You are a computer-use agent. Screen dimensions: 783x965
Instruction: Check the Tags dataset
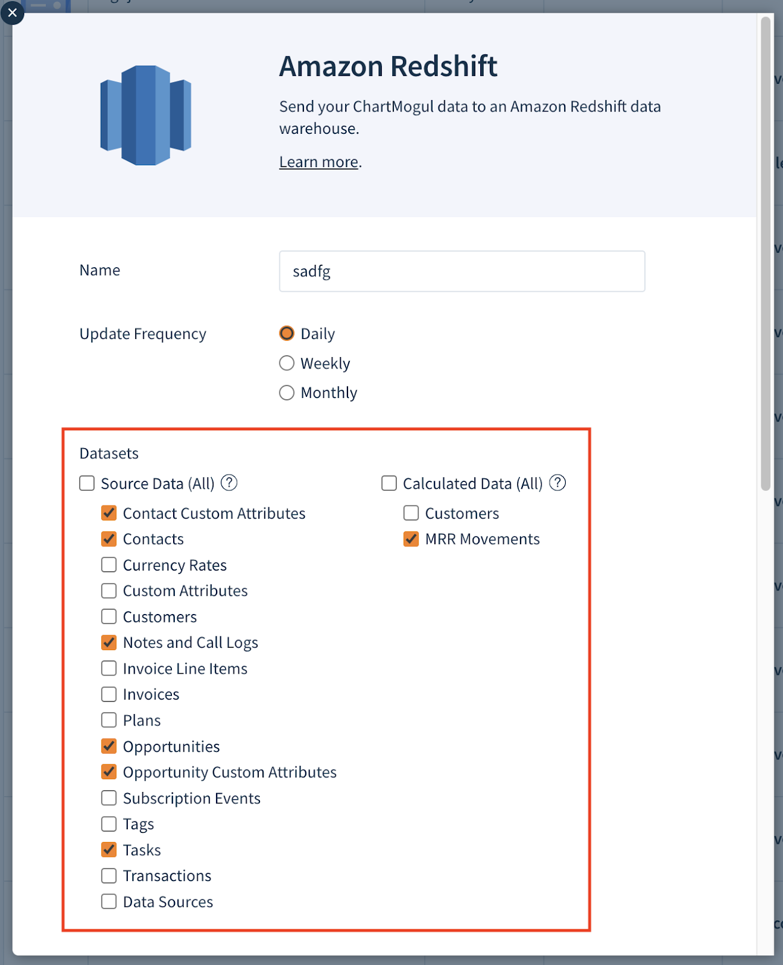109,824
